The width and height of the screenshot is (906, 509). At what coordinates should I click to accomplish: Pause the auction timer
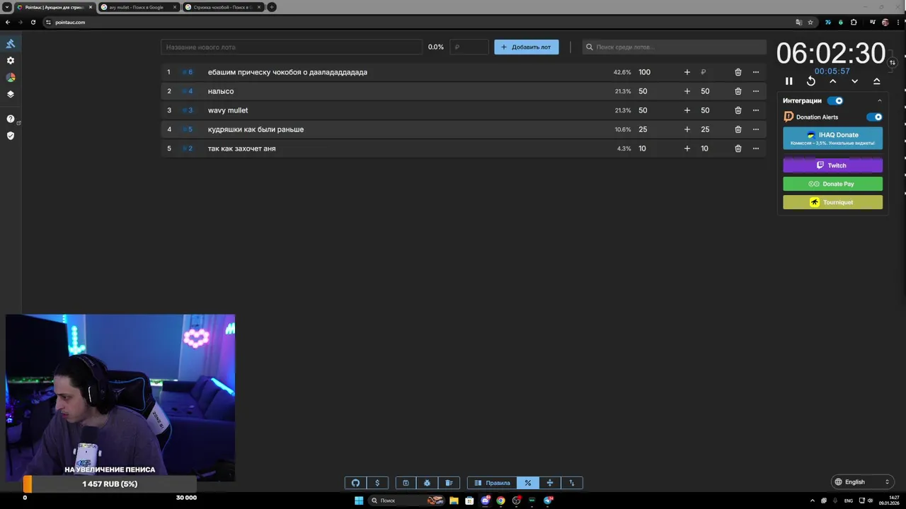coord(789,81)
